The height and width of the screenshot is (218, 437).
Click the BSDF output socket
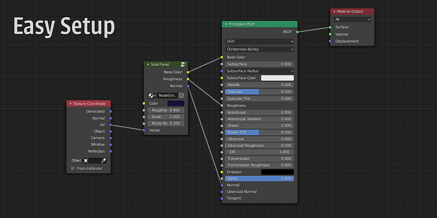(x=298, y=32)
